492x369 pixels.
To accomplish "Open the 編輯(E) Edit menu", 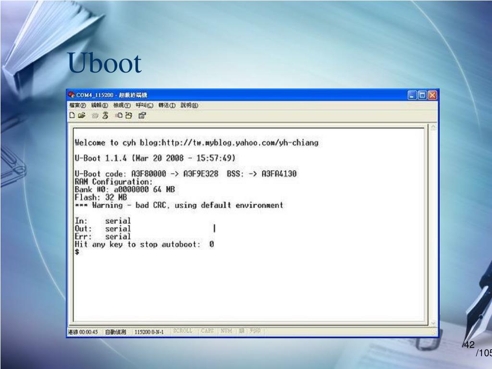I will (99, 105).
